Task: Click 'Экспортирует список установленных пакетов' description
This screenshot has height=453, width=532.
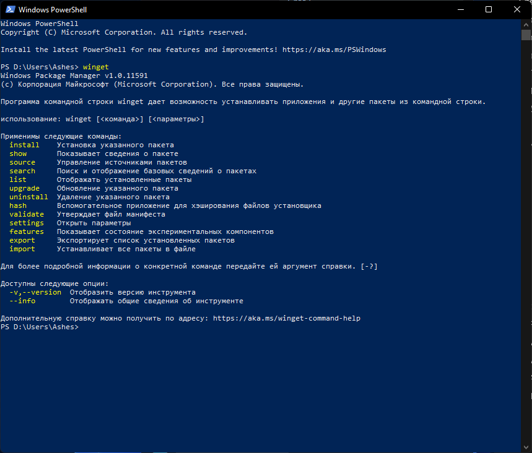Action: pos(146,240)
